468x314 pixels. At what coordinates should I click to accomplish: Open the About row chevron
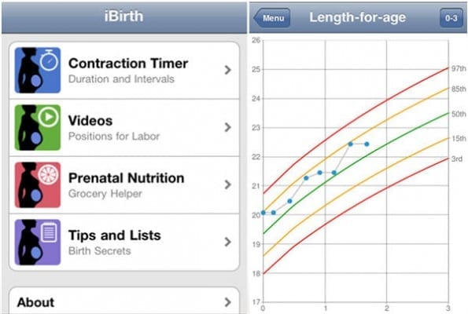click(x=228, y=302)
